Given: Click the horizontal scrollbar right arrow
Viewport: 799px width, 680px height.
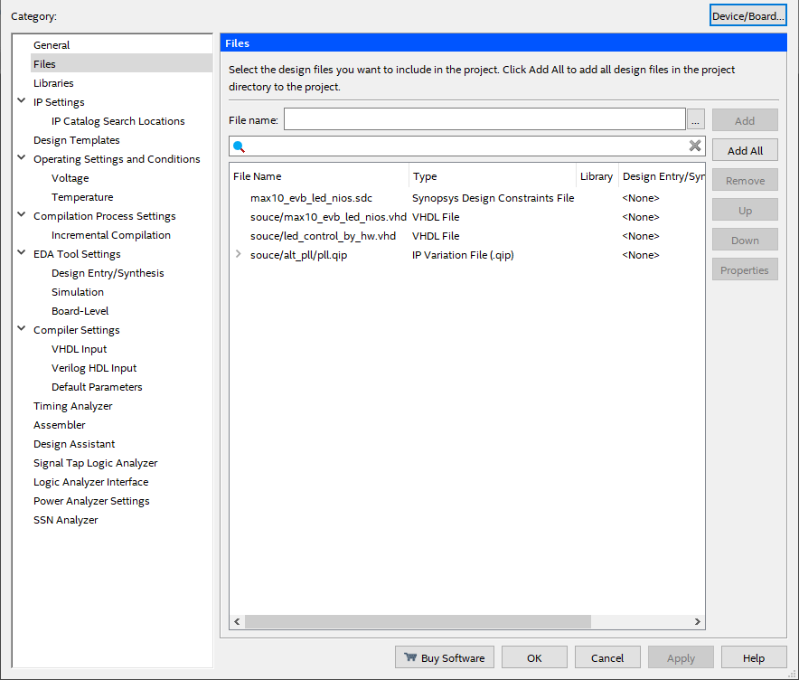Looking at the screenshot, I should pyautogui.click(x=697, y=621).
